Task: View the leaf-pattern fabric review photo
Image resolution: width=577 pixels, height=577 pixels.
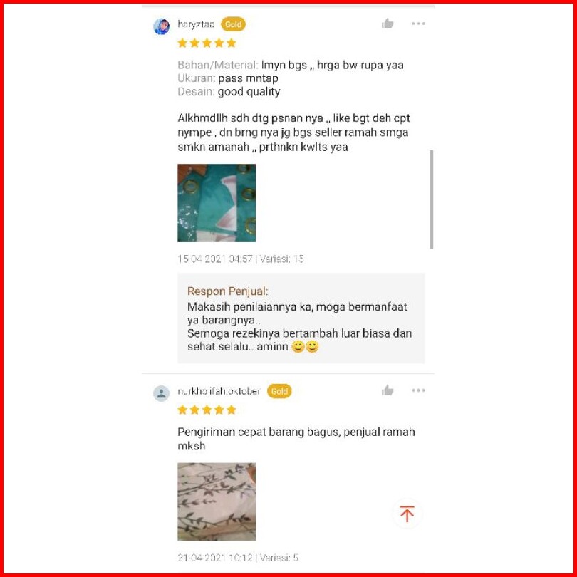Action: click(217, 502)
